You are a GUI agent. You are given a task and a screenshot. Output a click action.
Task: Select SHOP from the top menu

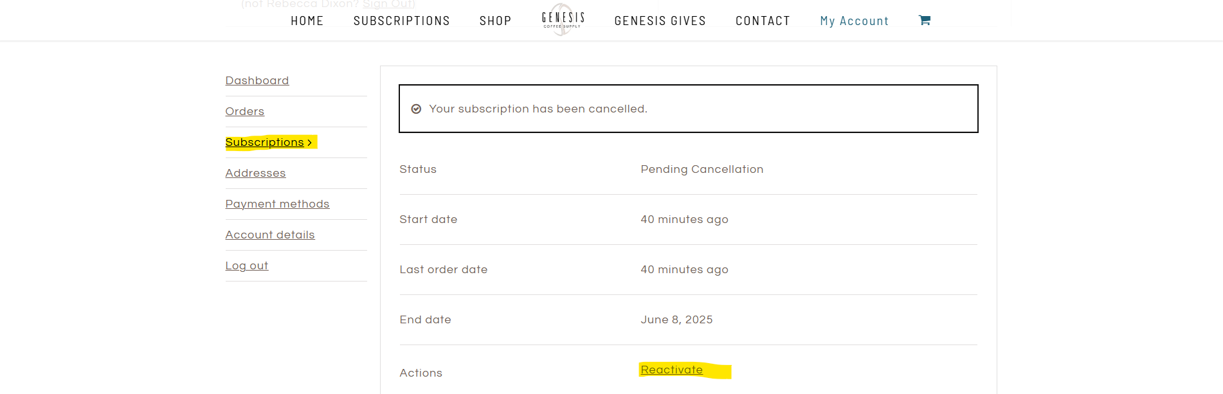[496, 21]
